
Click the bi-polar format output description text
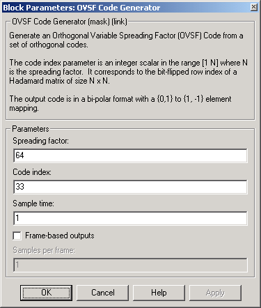tap(120, 103)
